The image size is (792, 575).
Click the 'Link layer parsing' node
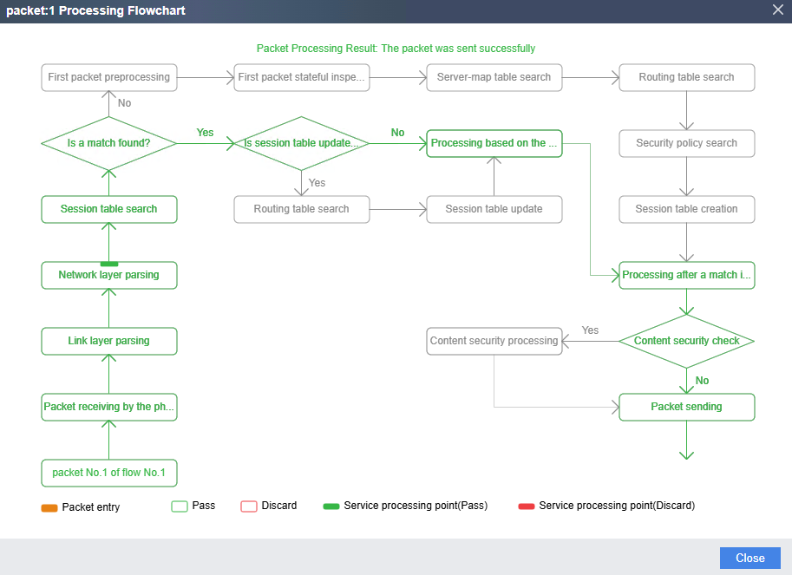[x=109, y=341]
